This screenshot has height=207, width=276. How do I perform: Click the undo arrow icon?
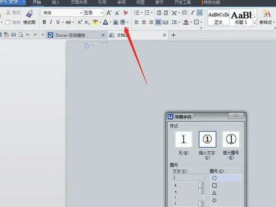(x=28, y=35)
